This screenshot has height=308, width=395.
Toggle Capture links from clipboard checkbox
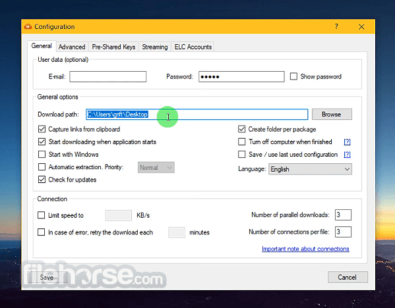point(42,129)
